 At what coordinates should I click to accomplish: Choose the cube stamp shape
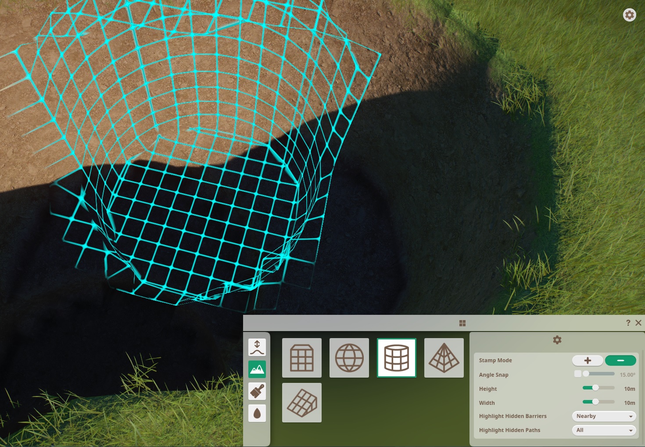coord(302,358)
